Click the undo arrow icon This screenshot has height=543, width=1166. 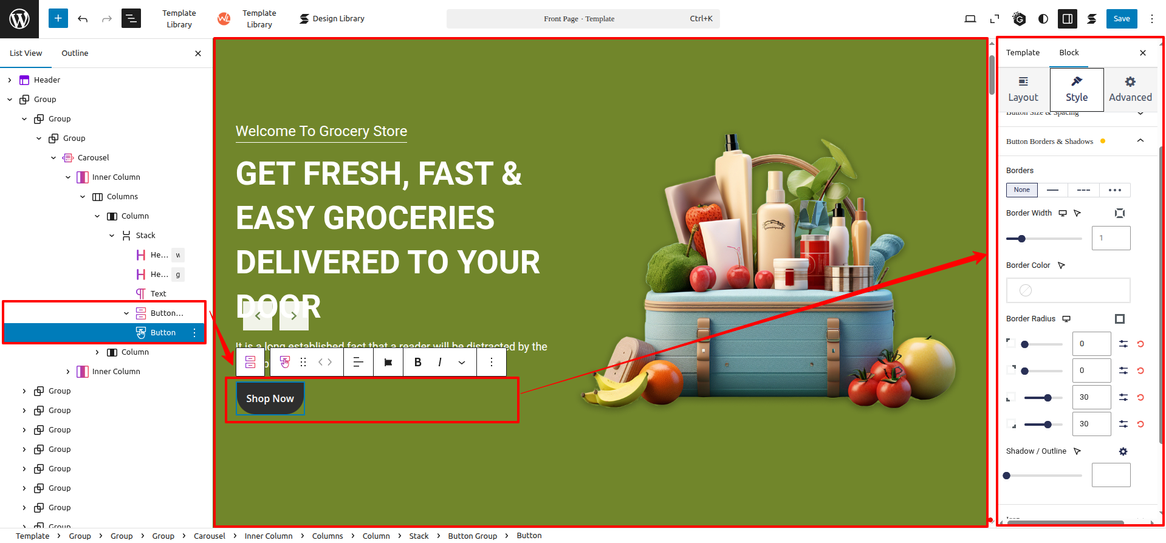(x=83, y=19)
